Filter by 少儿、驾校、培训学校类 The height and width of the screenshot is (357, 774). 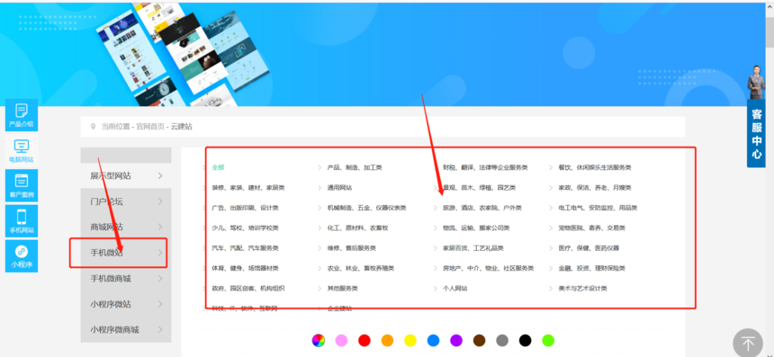[246, 228]
